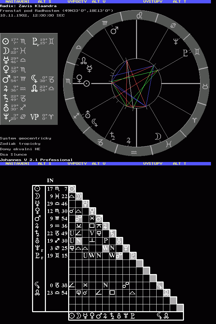Click the Sun glyph inside the chart wheel
The width and height of the screenshot is (216, 324).
[87, 83]
